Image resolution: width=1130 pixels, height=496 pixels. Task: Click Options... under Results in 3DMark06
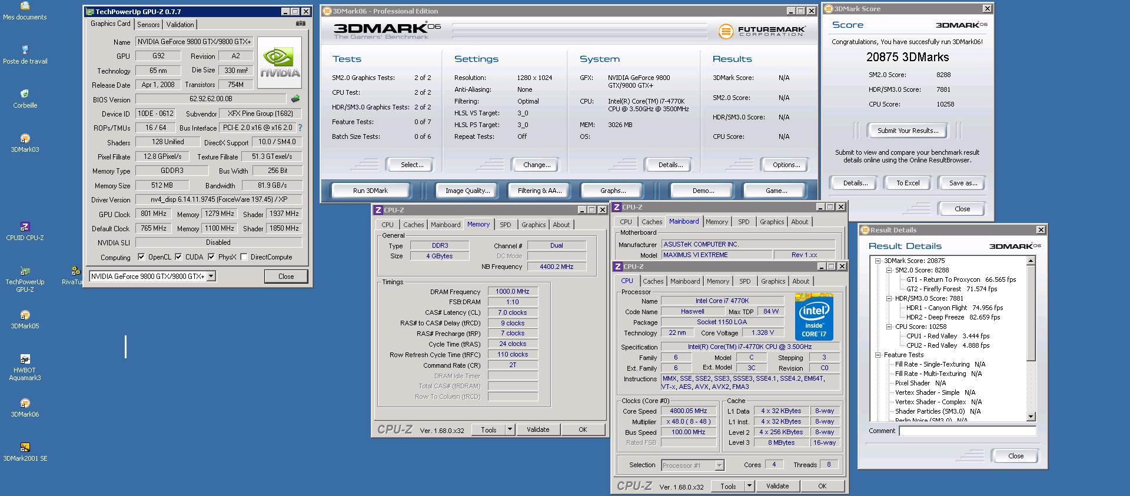(786, 165)
